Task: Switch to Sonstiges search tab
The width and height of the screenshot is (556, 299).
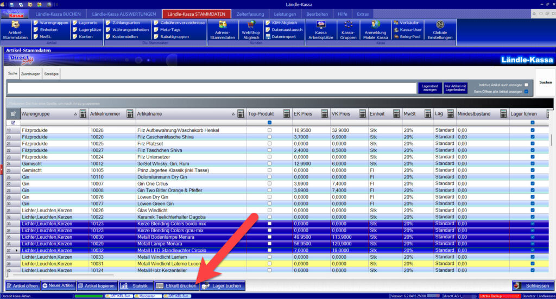Action: point(52,74)
